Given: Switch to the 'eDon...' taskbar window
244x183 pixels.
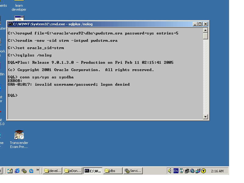Looking at the screenshot, I should 73,171.
